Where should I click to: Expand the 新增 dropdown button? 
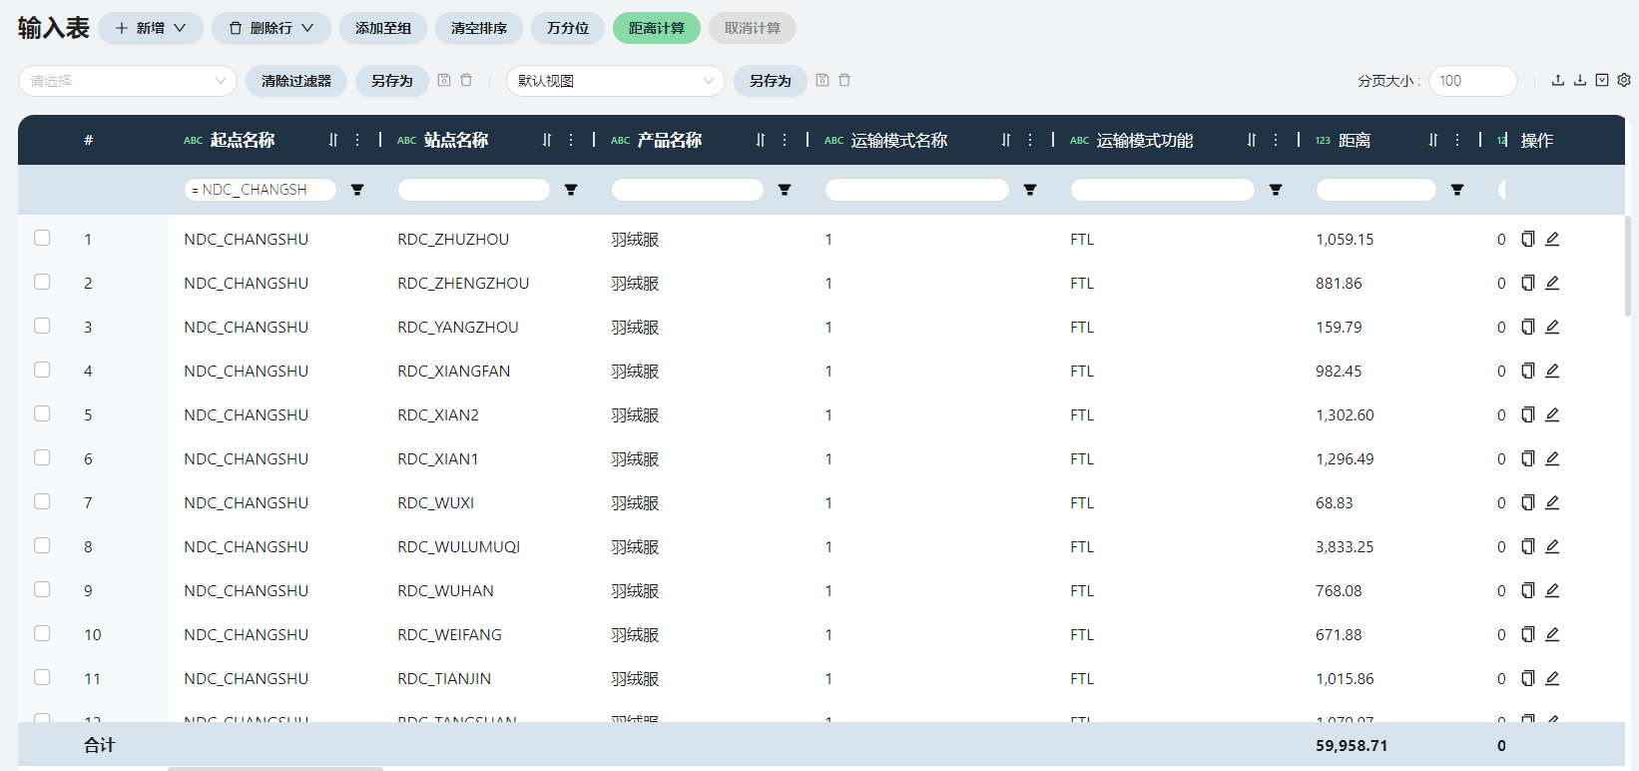151,28
